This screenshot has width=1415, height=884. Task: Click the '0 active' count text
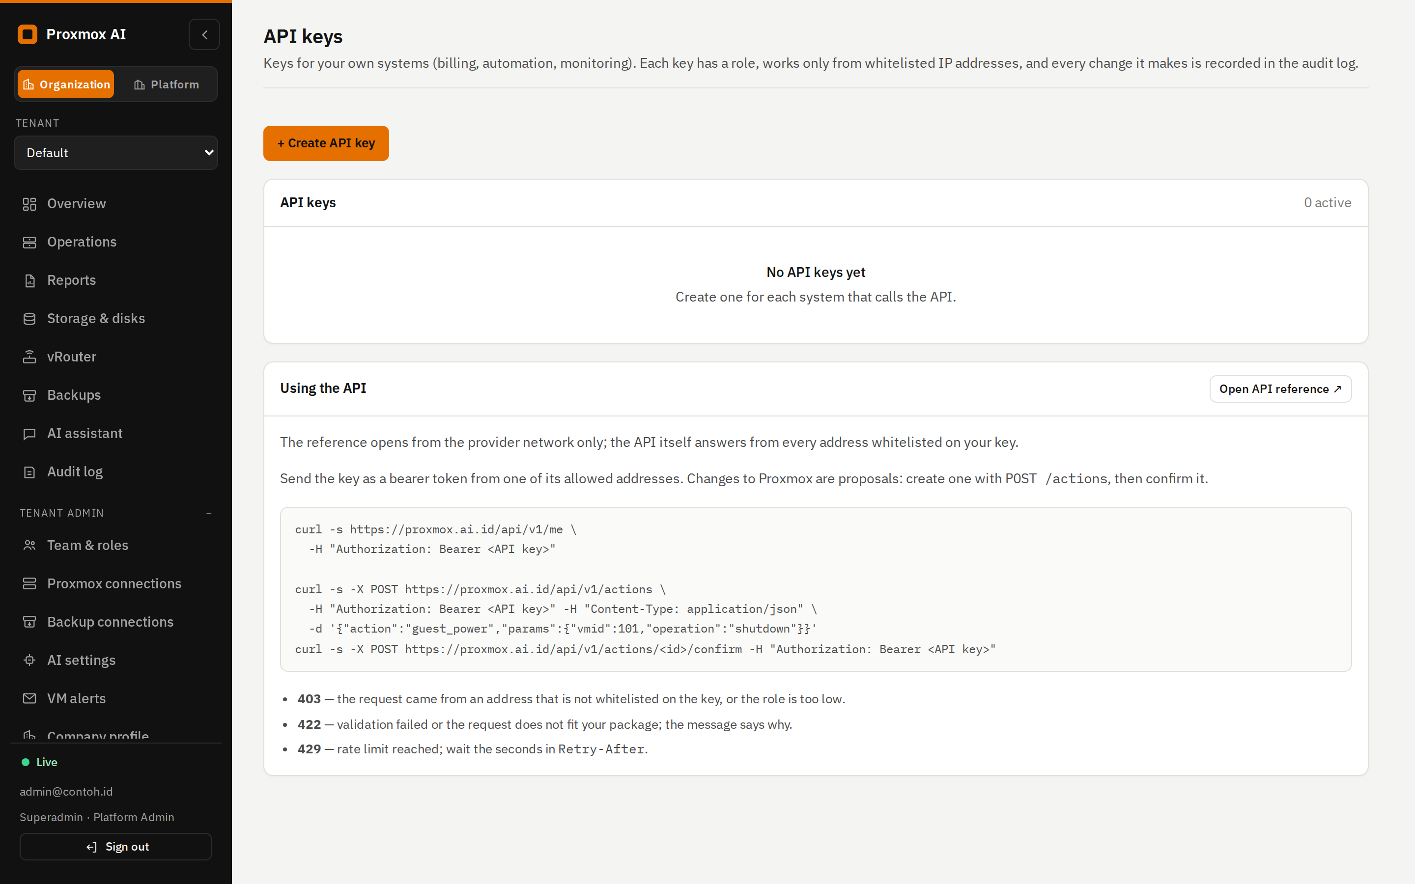coord(1327,203)
